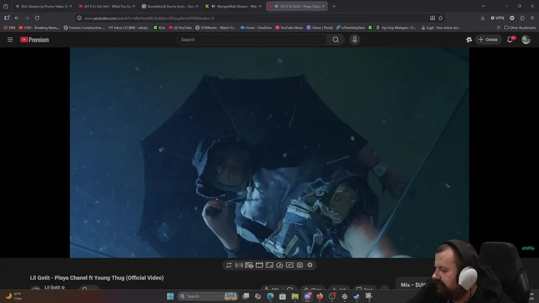Click the Create button
The image size is (539, 303).
tap(488, 40)
